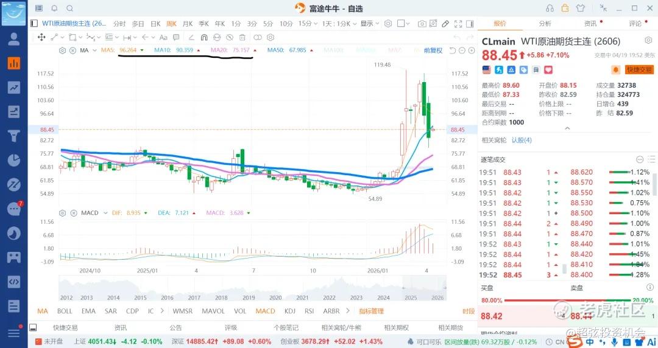Open the account profile icon in sidebar
Image resolution: width=658 pixels, height=348 pixels.
coord(14,38)
